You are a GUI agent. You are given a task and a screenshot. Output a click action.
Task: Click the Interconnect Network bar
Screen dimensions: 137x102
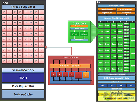pyautogui.click(x=116, y=74)
